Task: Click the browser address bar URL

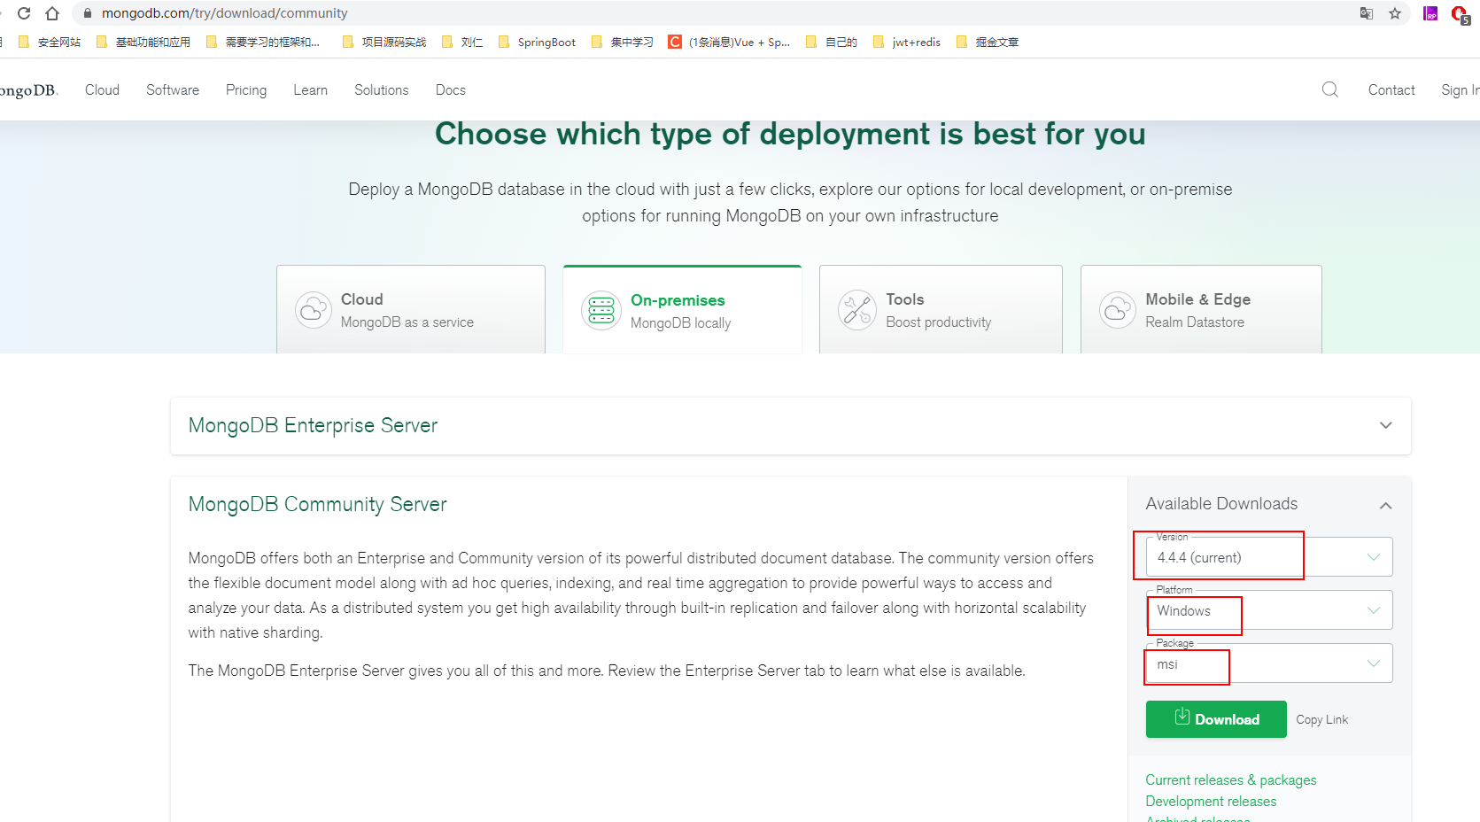Action: coord(225,13)
